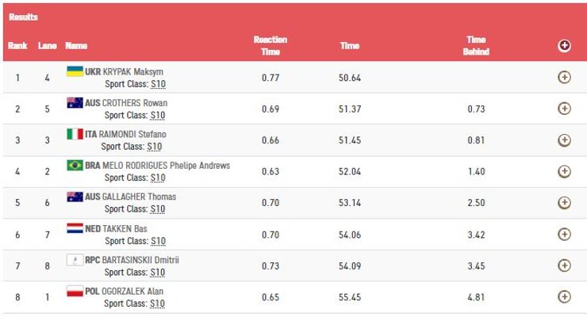
Task: Expand details for KRYPAK Maksym row
Action: 564,78
